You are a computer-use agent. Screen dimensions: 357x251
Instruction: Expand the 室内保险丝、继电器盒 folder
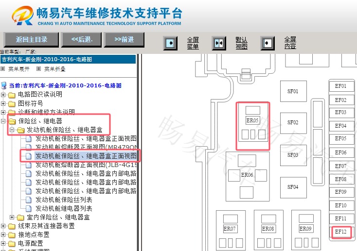coord(12,218)
